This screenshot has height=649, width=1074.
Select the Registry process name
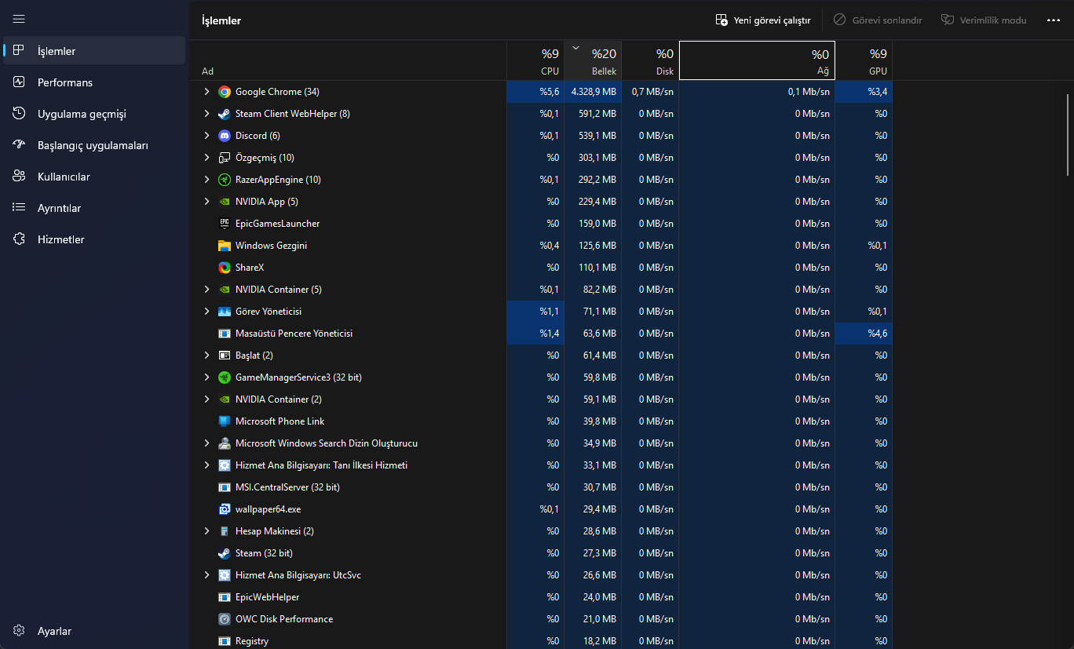[x=252, y=641]
